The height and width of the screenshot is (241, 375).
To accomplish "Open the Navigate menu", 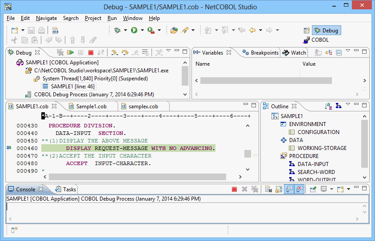I will pyautogui.click(x=46, y=18).
